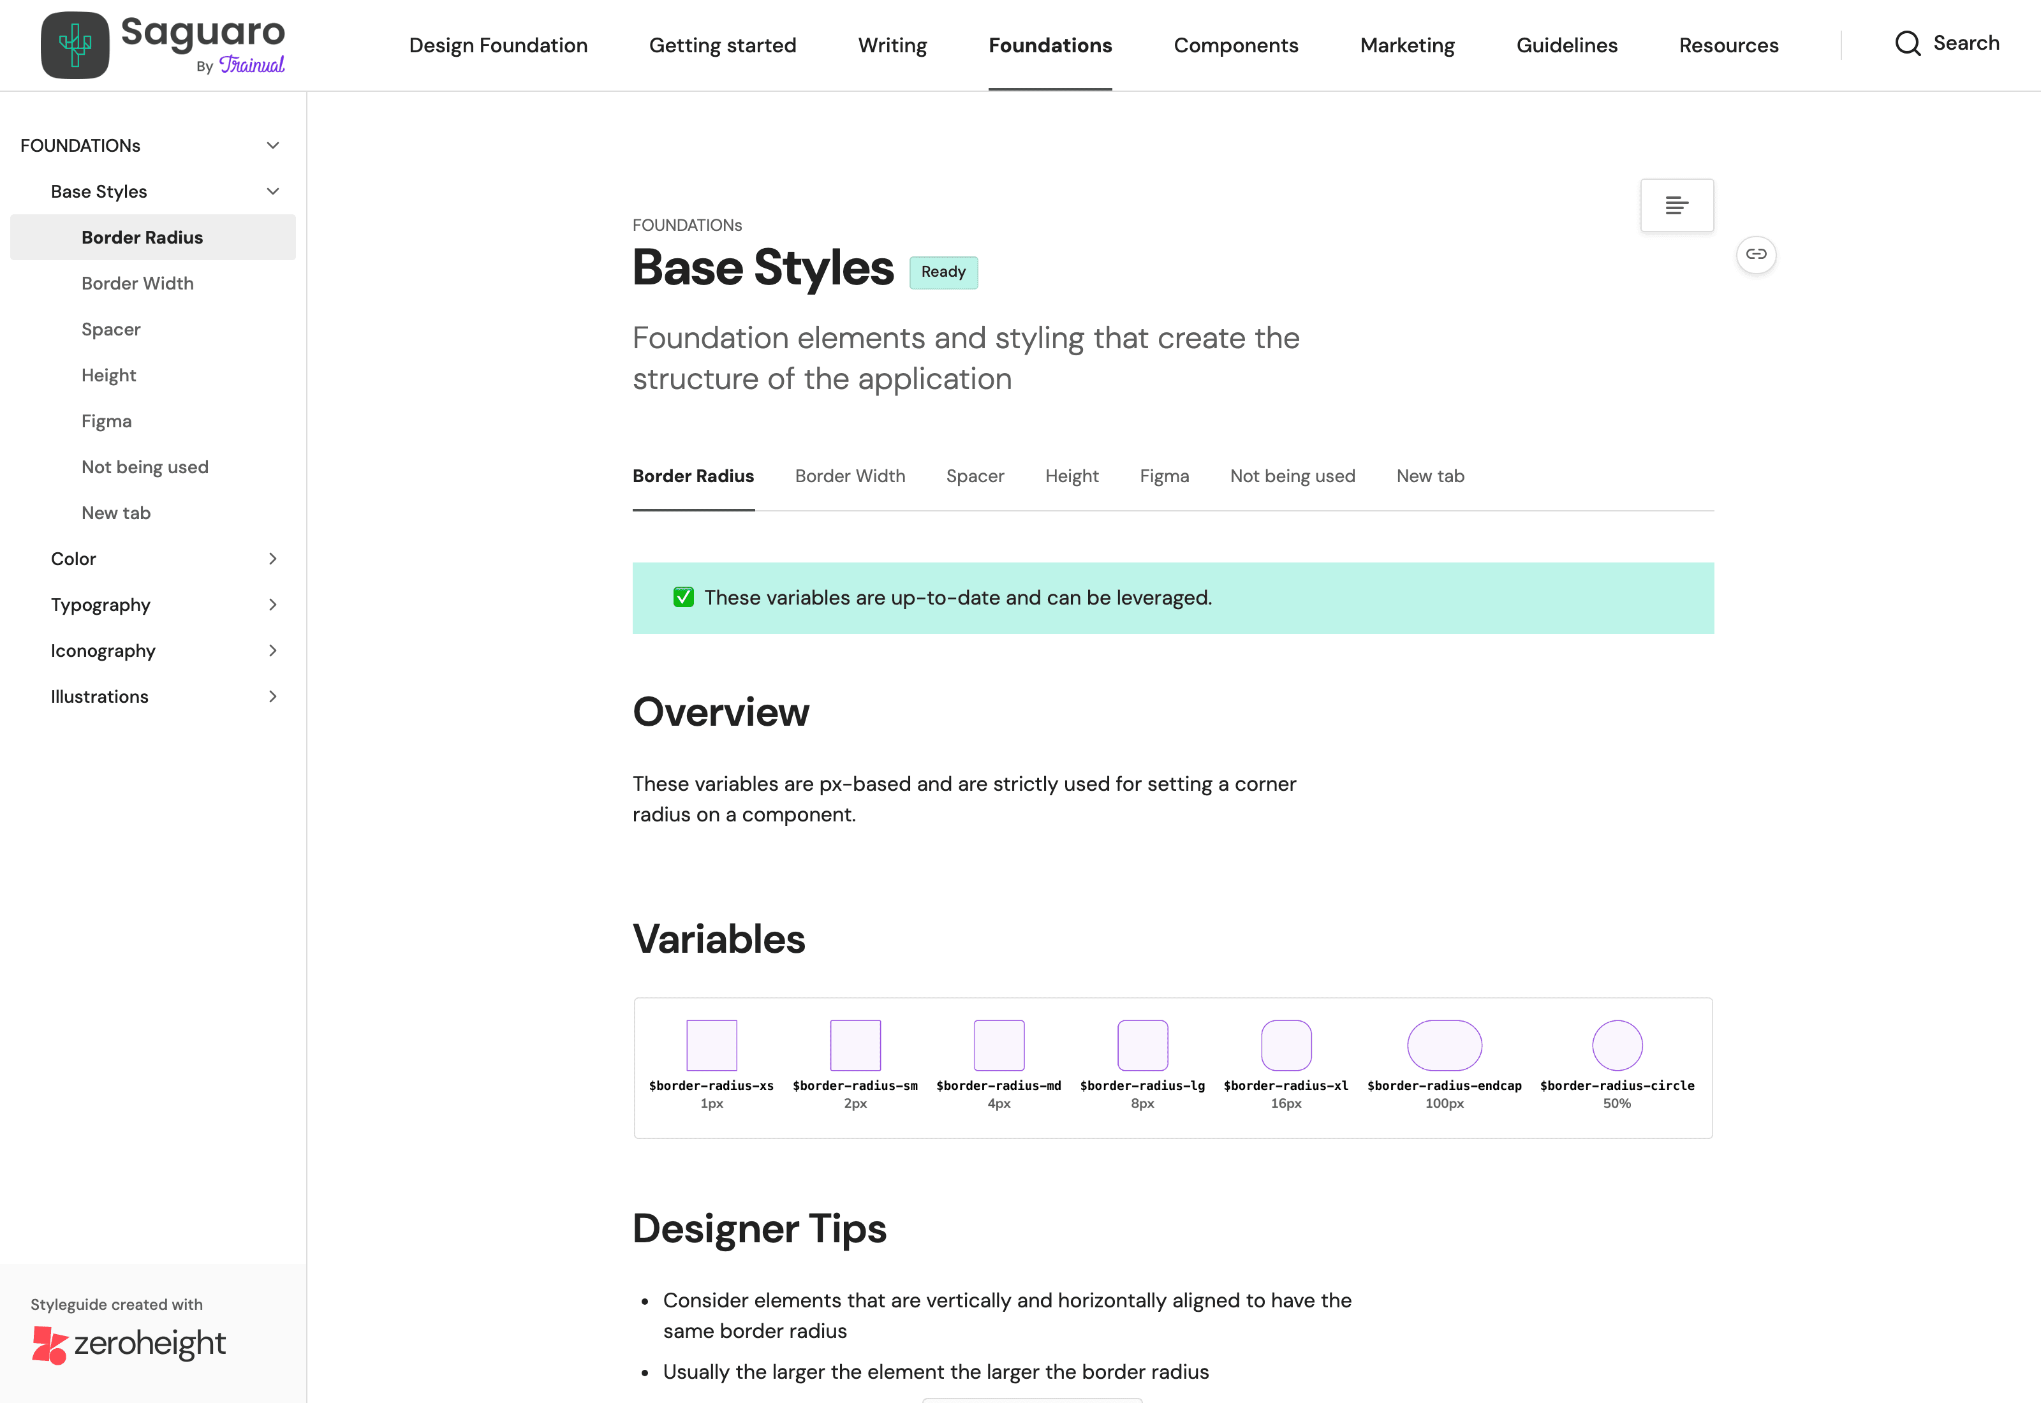
Task: Select Figma in the sidebar
Action: (107, 421)
